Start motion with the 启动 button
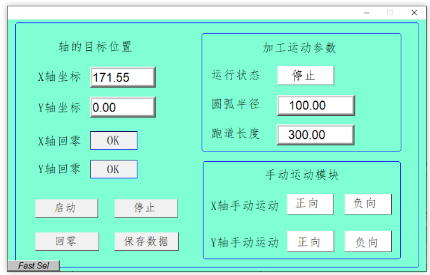Image resolution: width=430 pixels, height=275 pixels. (x=66, y=208)
